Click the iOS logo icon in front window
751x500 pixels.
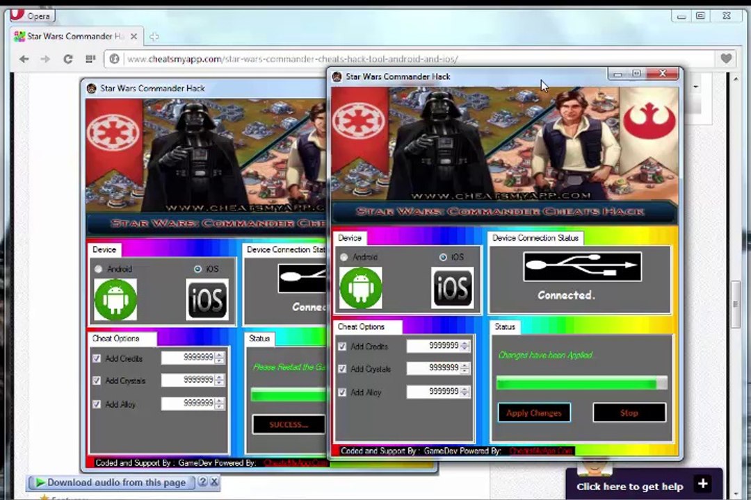tap(452, 287)
